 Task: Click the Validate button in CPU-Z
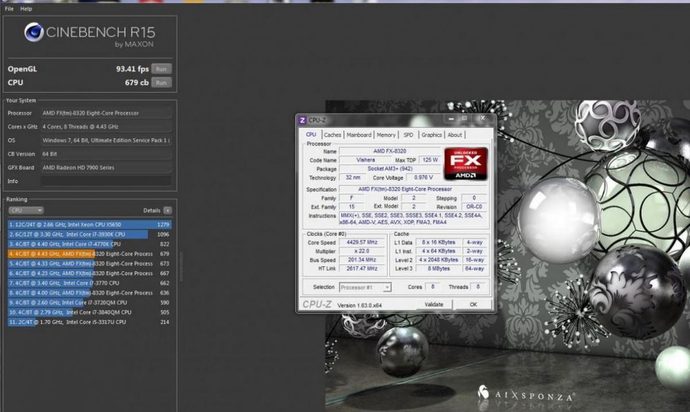click(x=434, y=304)
